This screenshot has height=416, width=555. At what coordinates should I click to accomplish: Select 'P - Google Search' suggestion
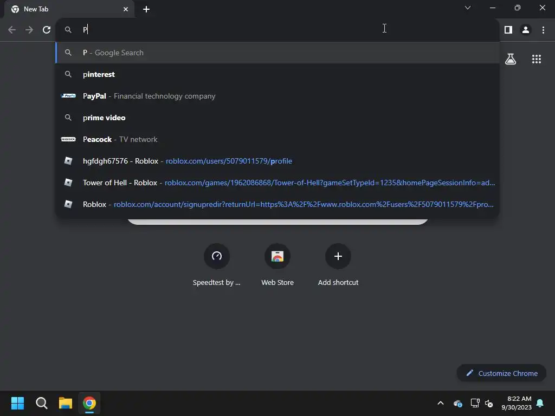277,53
